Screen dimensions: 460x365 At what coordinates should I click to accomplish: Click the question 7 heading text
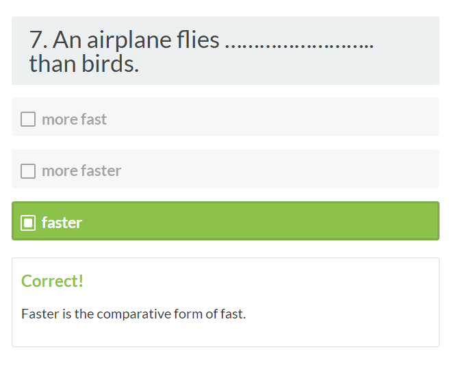(137, 41)
